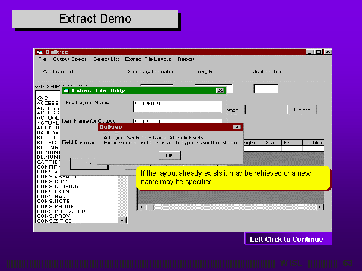
Task: Click the Delete button
Action: click(x=302, y=110)
